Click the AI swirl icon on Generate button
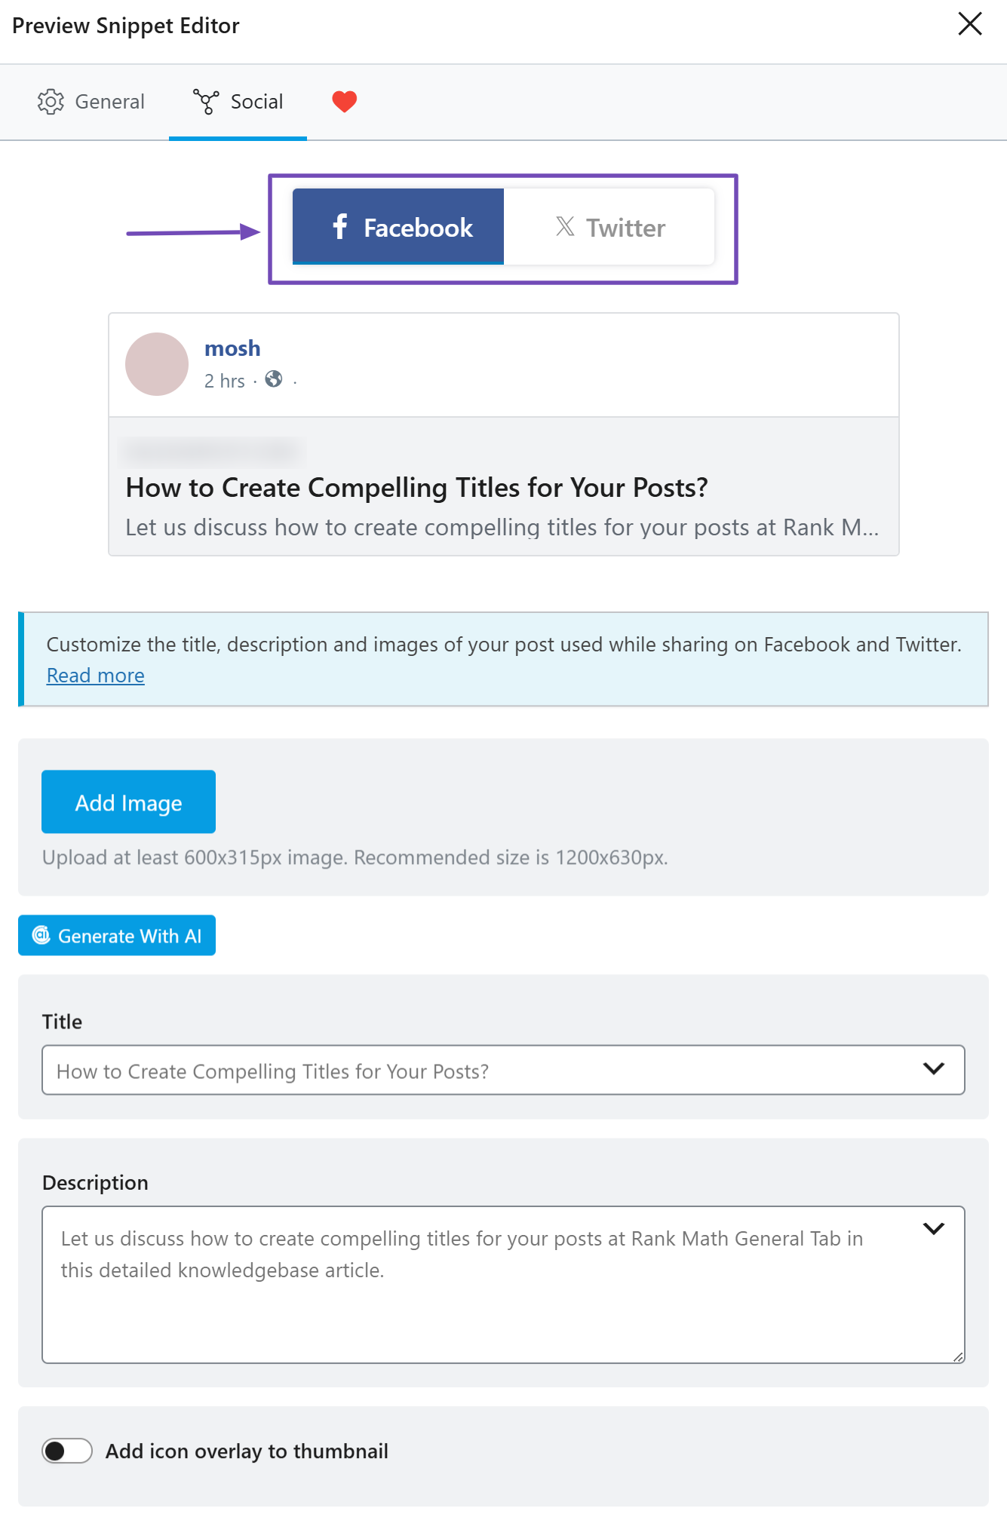Image resolution: width=1007 pixels, height=1520 pixels. [41, 936]
